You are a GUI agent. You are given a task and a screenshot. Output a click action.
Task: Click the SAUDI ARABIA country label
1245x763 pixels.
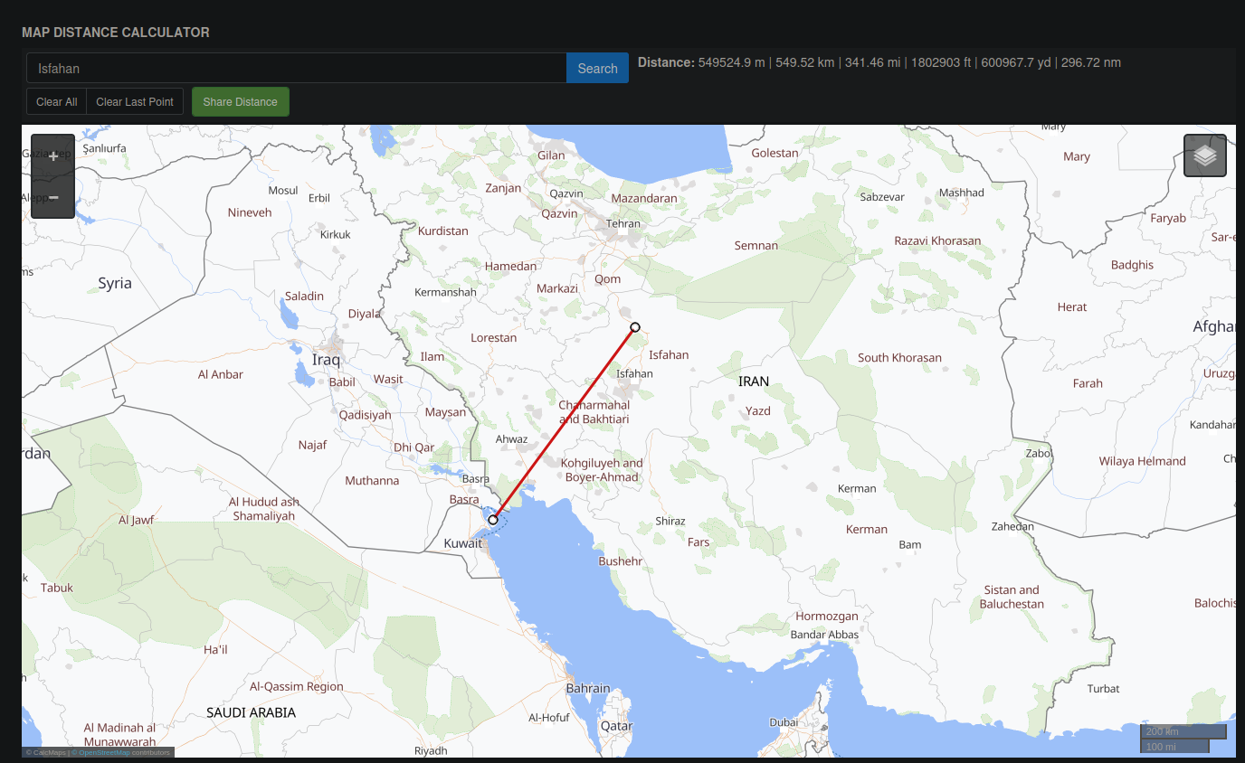pos(252,712)
